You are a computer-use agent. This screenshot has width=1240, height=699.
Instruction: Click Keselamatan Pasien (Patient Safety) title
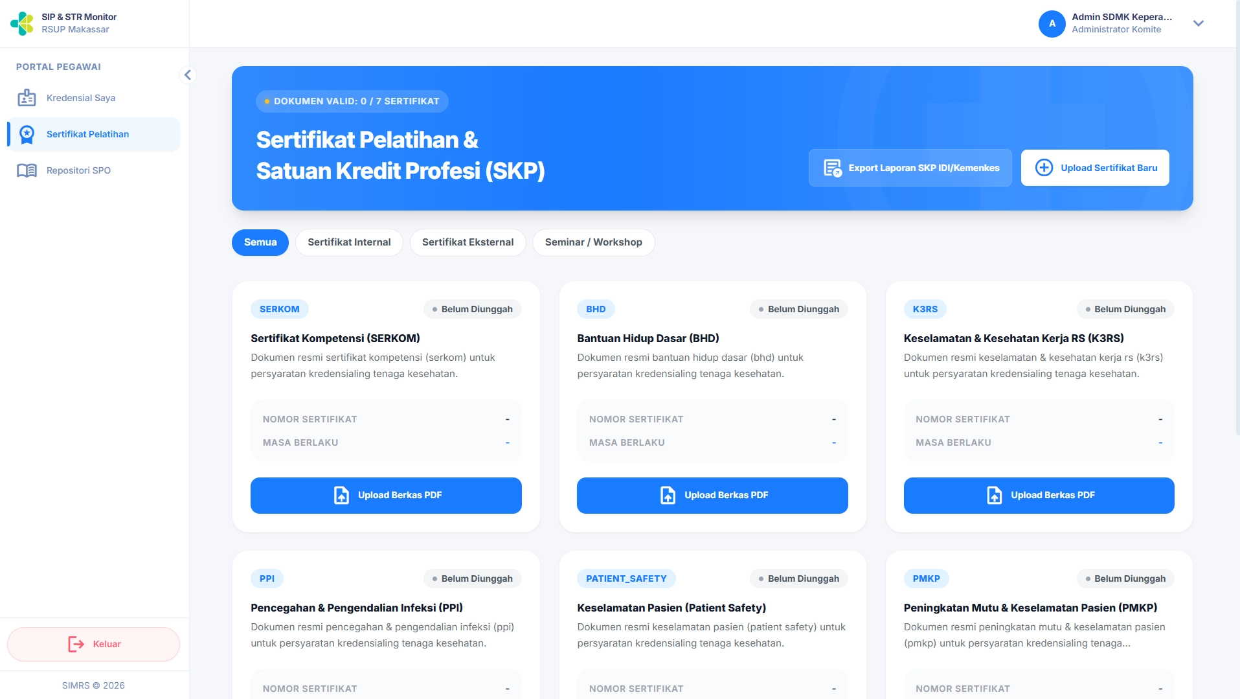click(671, 608)
